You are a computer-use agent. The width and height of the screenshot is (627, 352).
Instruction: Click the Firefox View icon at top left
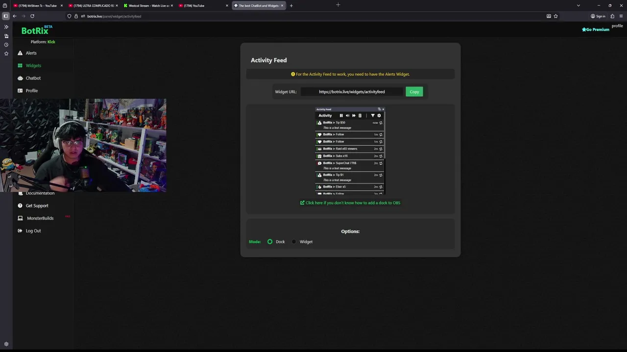click(x=5, y=6)
